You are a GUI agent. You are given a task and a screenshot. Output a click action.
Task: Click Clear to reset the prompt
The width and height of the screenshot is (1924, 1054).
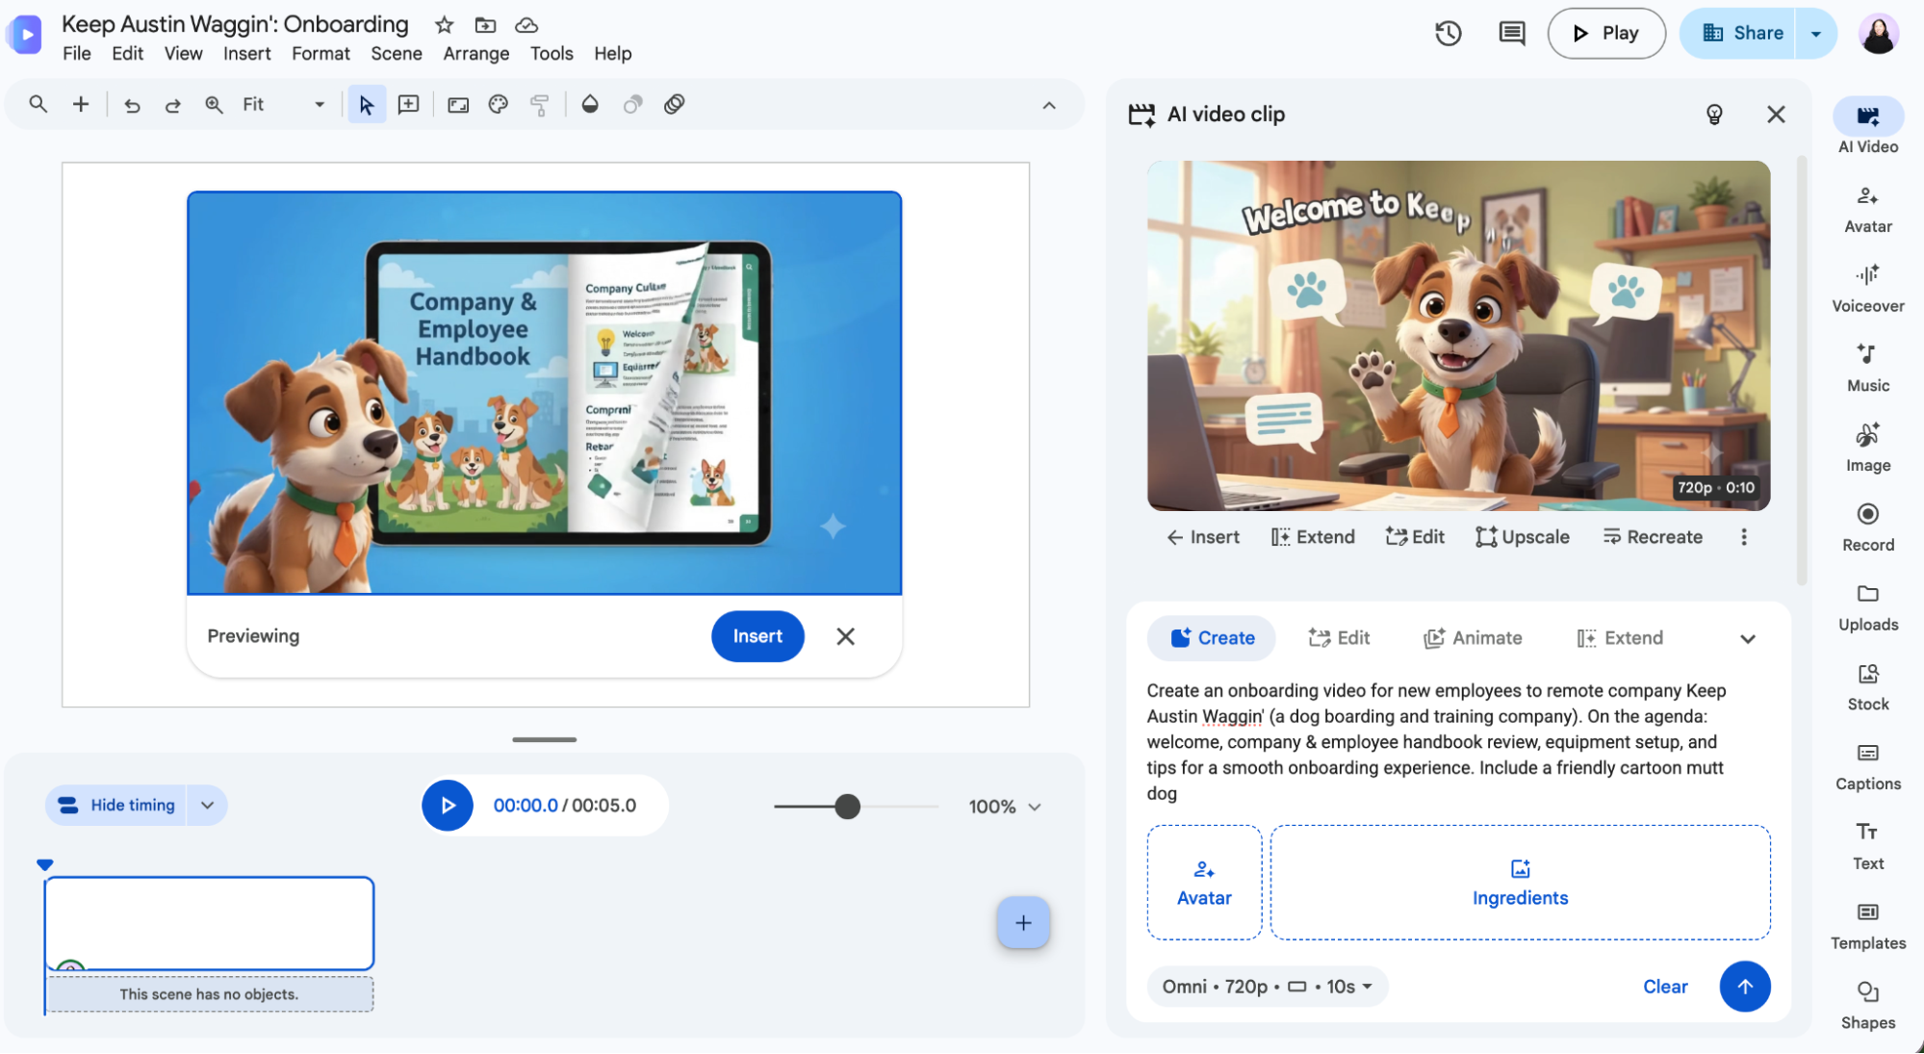[x=1664, y=987]
